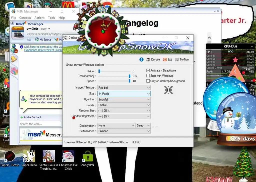Adjust the Speed slider
The height and width of the screenshot is (182, 256).
129,81
